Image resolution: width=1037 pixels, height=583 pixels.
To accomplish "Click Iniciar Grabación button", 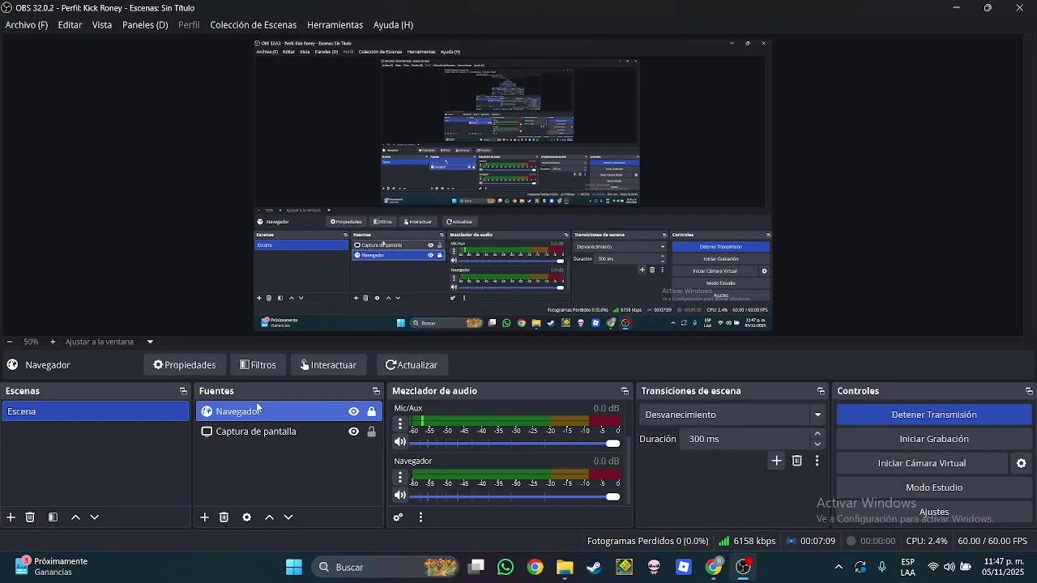I will pyautogui.click(x=934, y=439).
